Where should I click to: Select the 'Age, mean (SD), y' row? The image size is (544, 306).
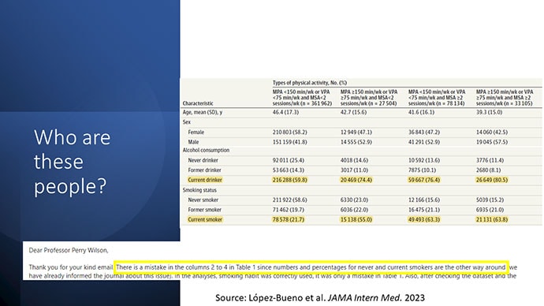(362, 113)
